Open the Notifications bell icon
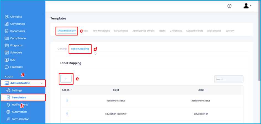Image resolution: width=261 pixels, height=124 pixels. click(8, 105)
